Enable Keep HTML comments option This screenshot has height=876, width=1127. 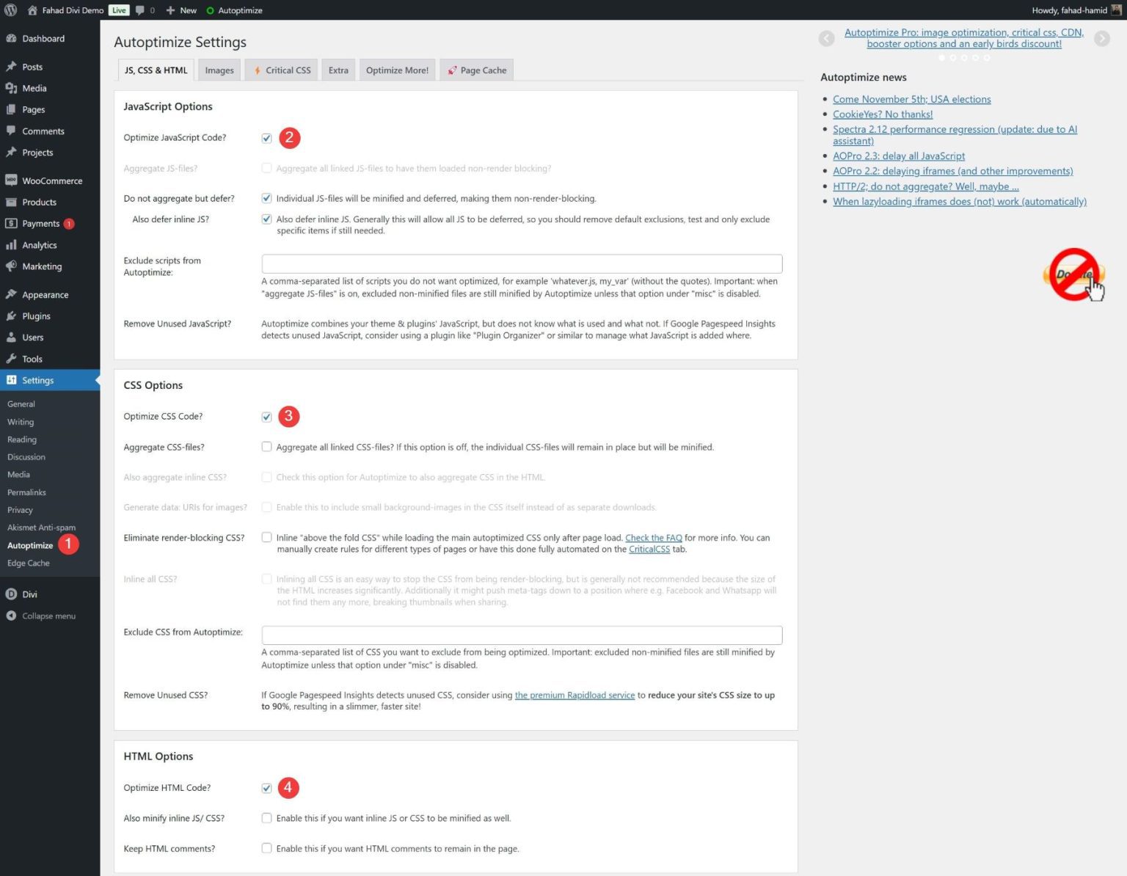coord(266,848)
